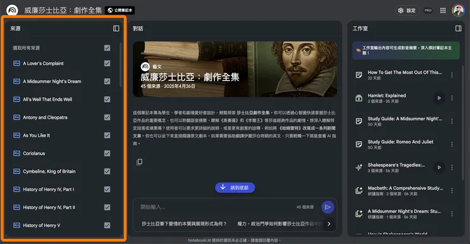Click the NotebookLM logo icon
The width and height of the screenshot is (470, 244).
[x=12, y=10]
